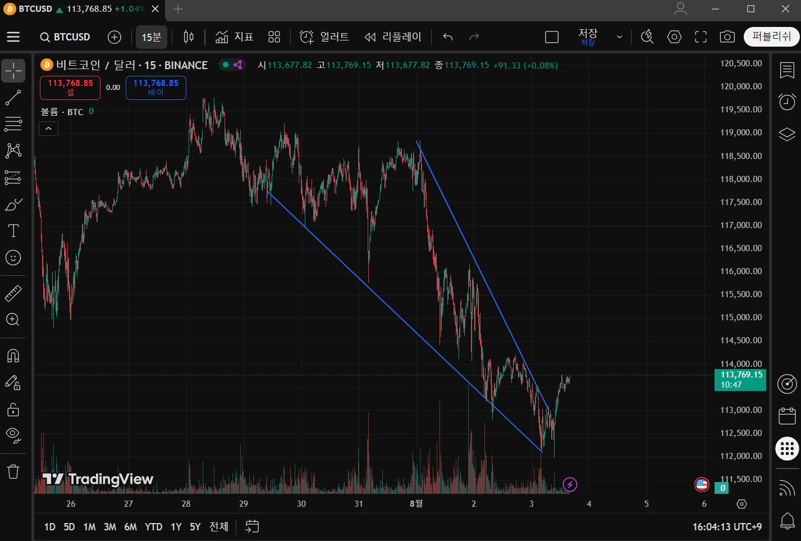This screenshot has width=801, height=541.
Task: Take a chart snapshot with camera icon
Action: click(727, 37)
